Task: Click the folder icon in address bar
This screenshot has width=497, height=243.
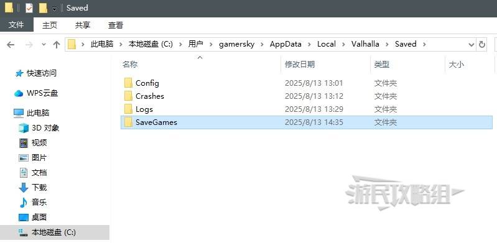Action: [72, 44]
